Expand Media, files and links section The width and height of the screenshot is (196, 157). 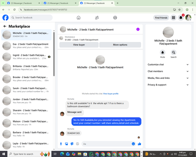168,78
